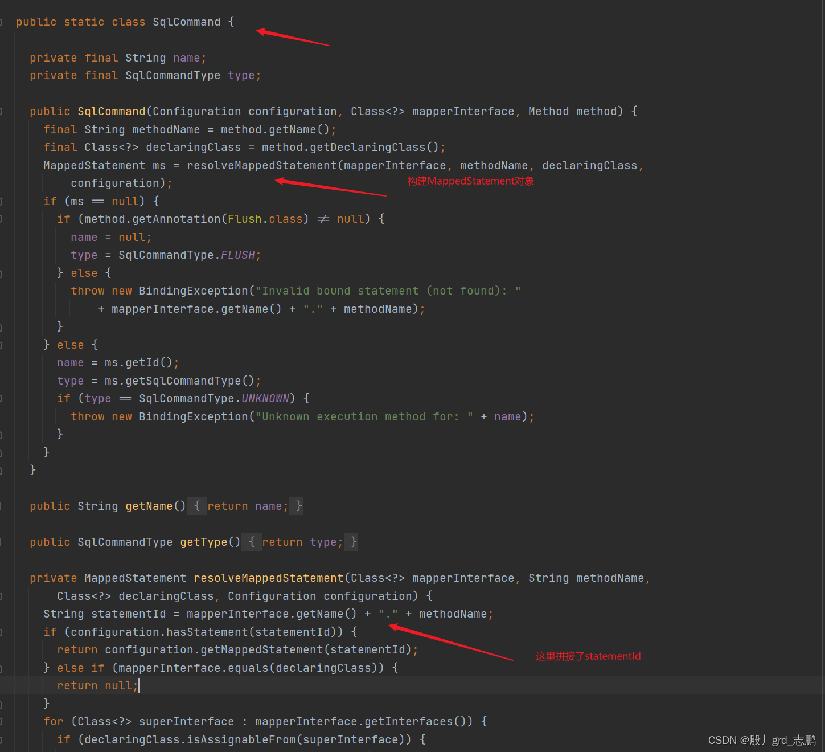Click the 'null' in the 'return null;' line
This screenshot has height=752, width=825.
point(118,685)
